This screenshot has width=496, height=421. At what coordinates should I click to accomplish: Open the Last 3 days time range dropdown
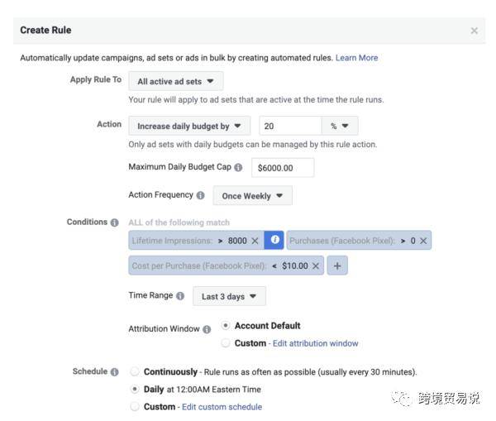229,296
